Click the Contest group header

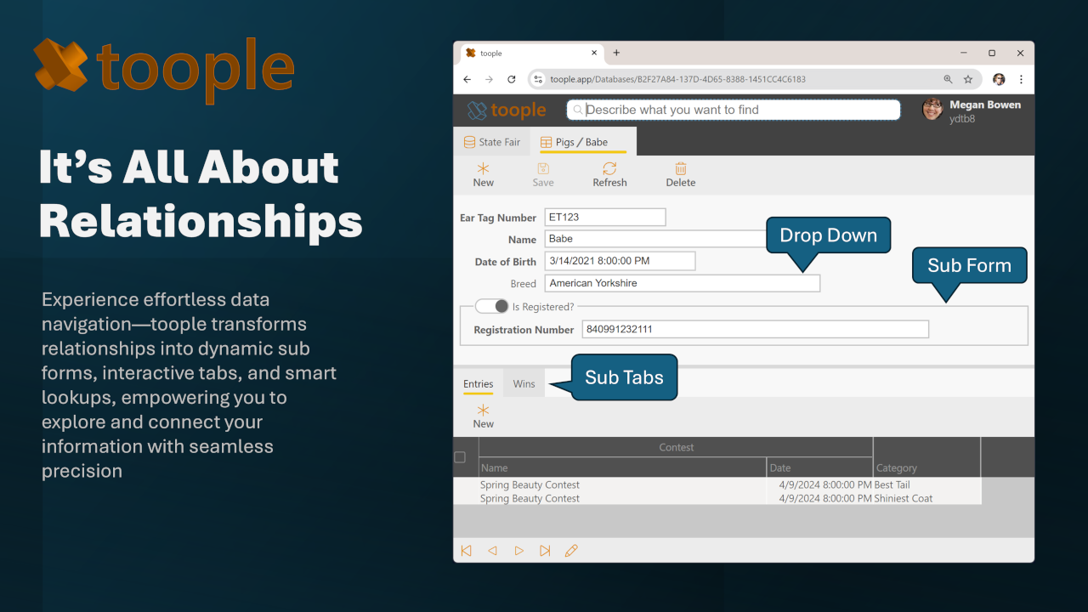click(x=677, y=447)
